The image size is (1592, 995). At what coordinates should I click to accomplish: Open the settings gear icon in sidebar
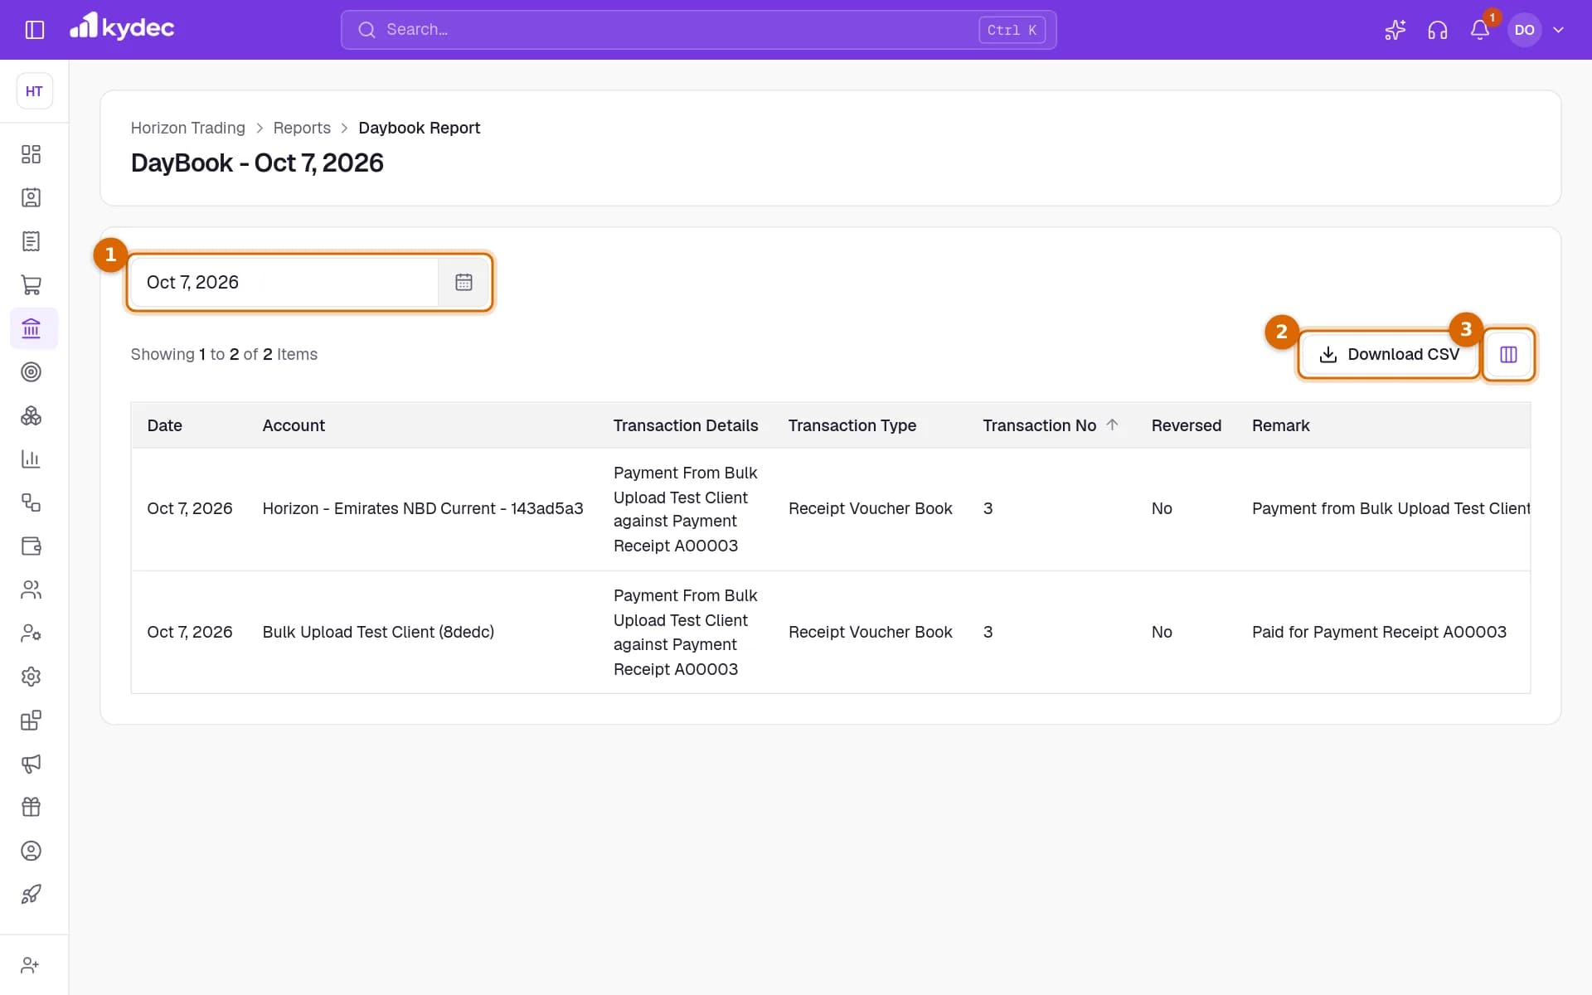[31, 677]
